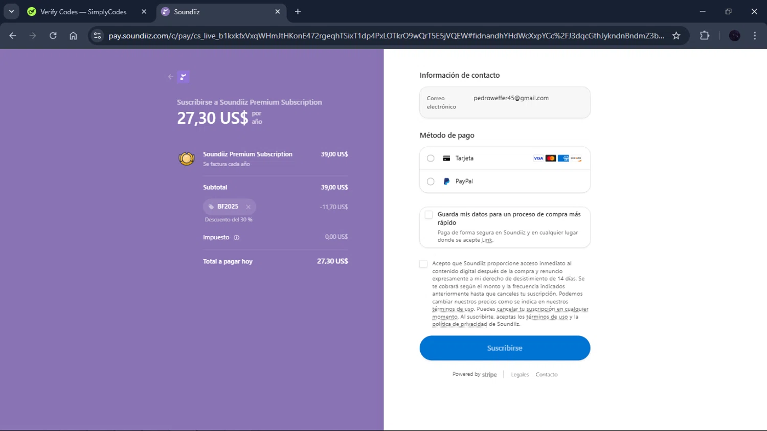Click the 'Método de pago' heading
The width and height of the screenshot is (767, 431).
447,135
